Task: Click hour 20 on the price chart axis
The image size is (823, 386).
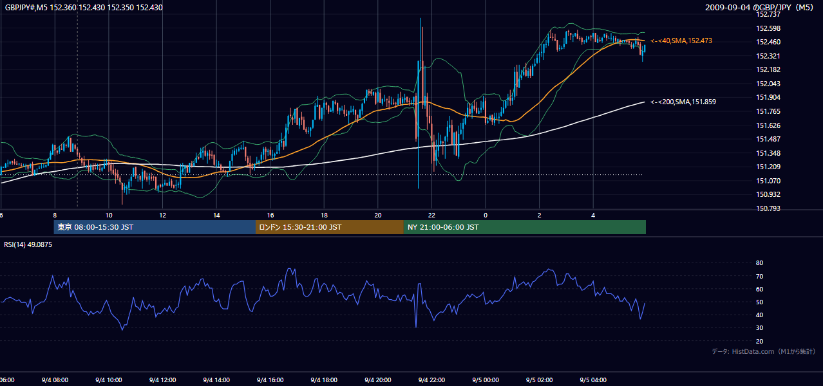Action: point(378,216)
